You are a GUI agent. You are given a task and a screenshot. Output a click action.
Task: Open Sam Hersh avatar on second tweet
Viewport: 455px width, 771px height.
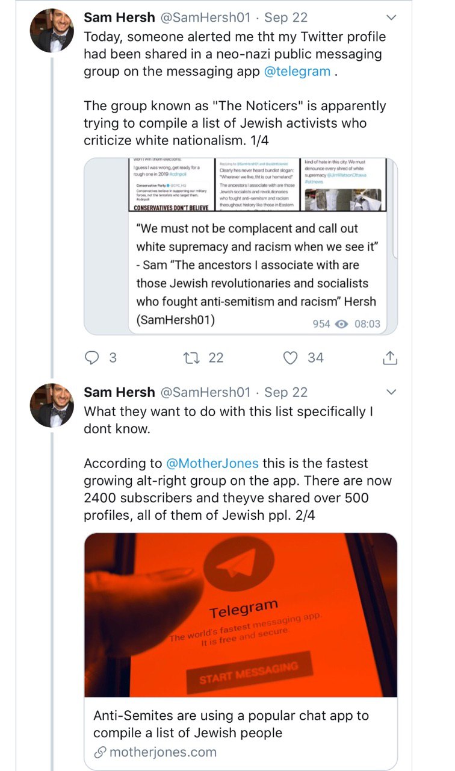[x=52, y=405]
